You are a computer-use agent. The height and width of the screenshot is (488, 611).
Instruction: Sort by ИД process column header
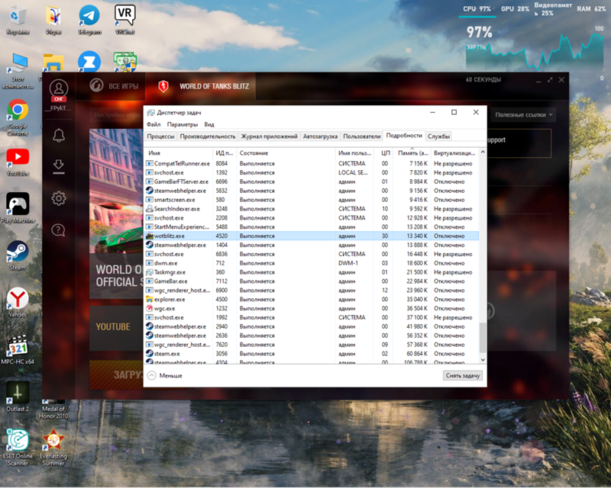(x=225, y=153)
